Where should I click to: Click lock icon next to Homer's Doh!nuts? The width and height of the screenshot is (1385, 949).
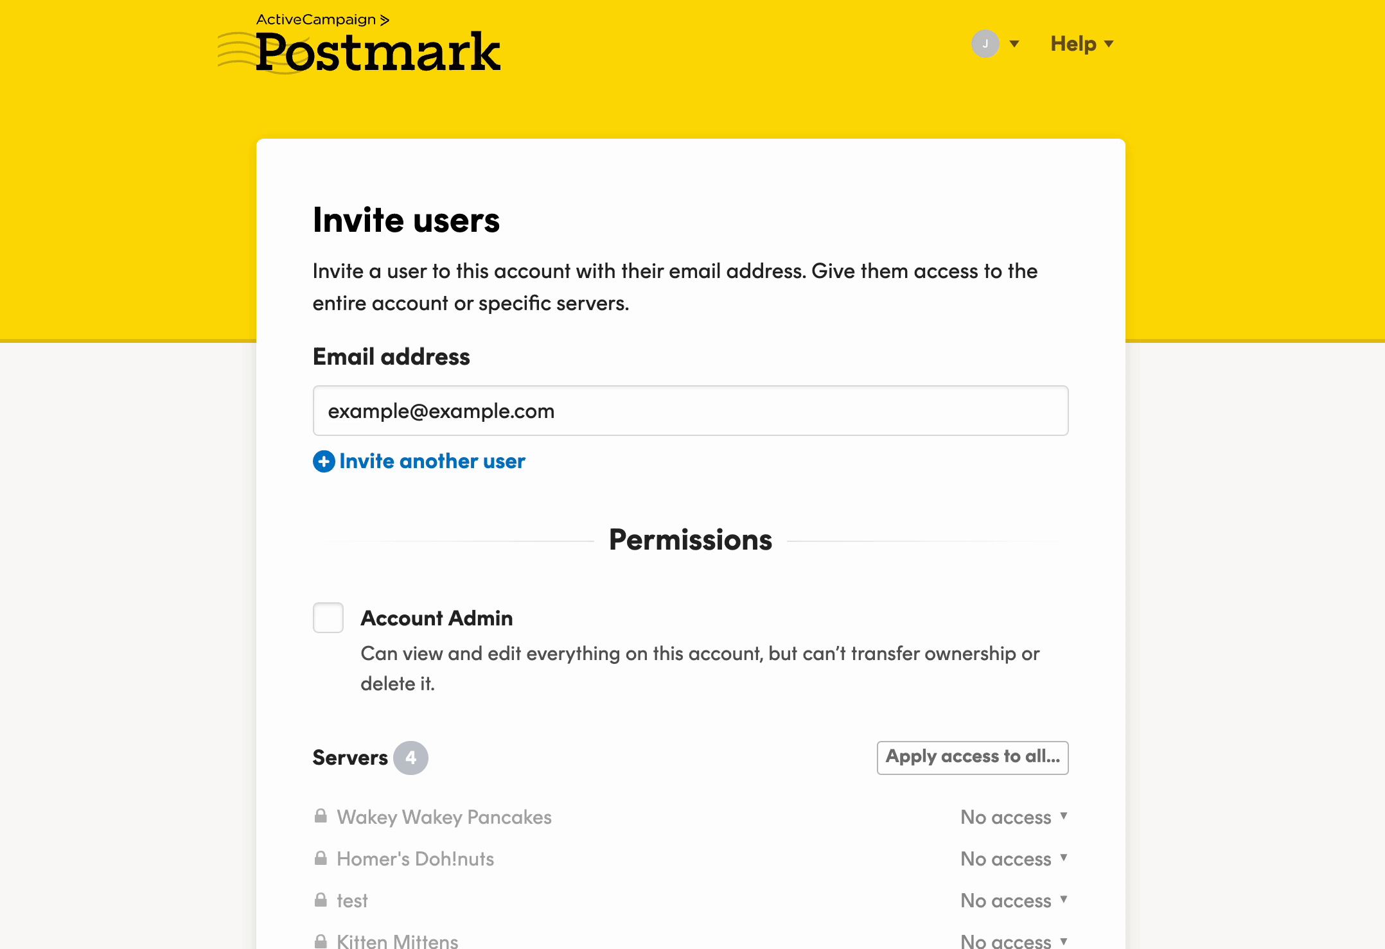tap(321, 858)
